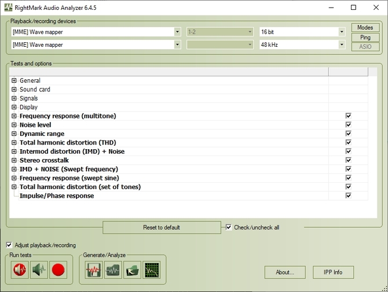Disable the Total harmonic distortion (THD) test
Screen dimensions: 388x292
349,143
